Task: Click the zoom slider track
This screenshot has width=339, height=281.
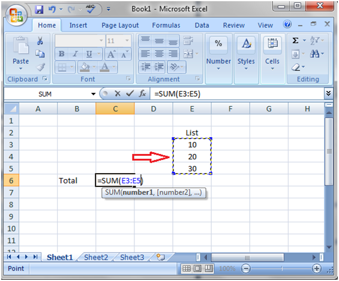Action: coord(281,268)
